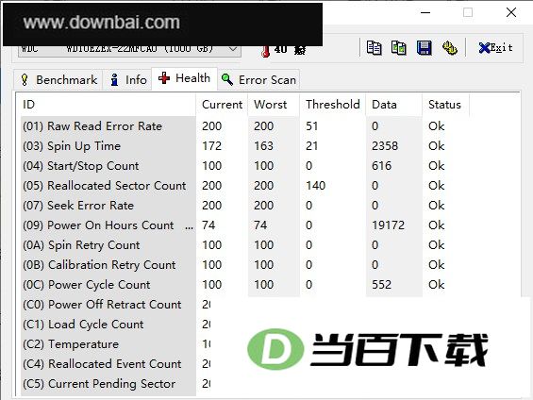This screenshot has height=400, width=533.
Task: Minimize the HD Tune window
Action: pyautogui.click(x=425, y=13)
